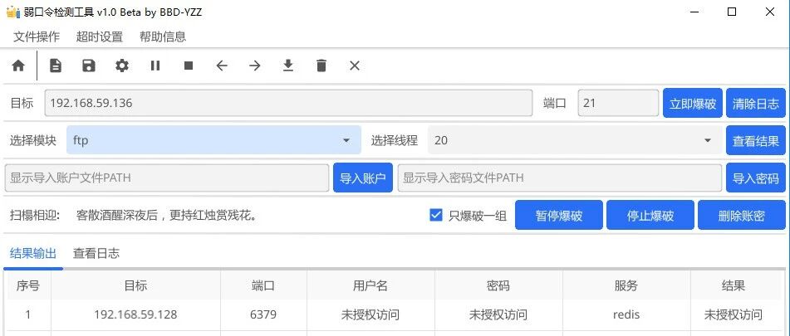Open the 文件操作 menu
Image resolution: width=790 pixels, height=336 pixels.
37,37
